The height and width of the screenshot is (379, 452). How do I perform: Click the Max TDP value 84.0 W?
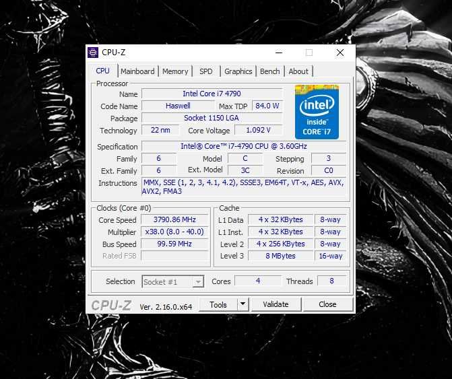267,106
